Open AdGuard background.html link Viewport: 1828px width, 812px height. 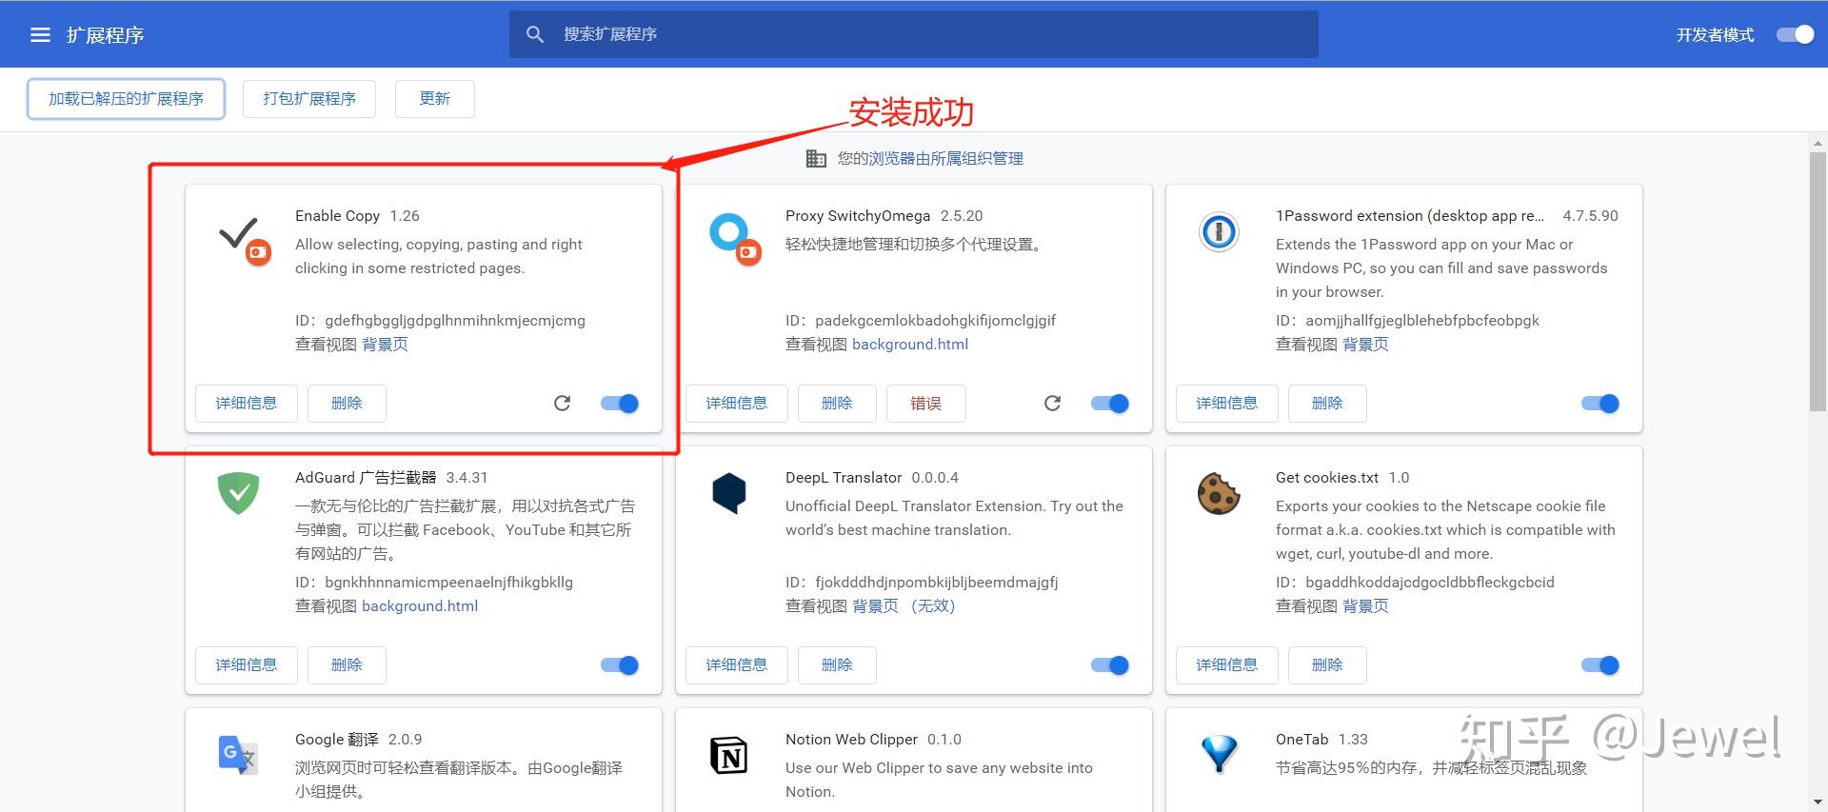(x=420, y=606)
